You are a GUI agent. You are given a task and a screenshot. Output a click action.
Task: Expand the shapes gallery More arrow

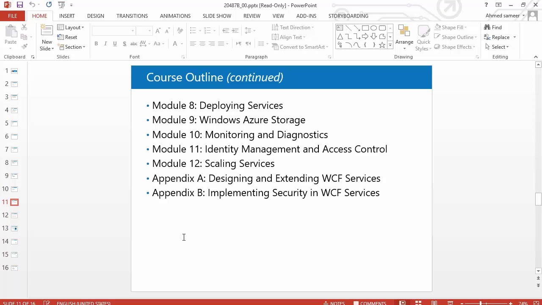tap(390, 45)
